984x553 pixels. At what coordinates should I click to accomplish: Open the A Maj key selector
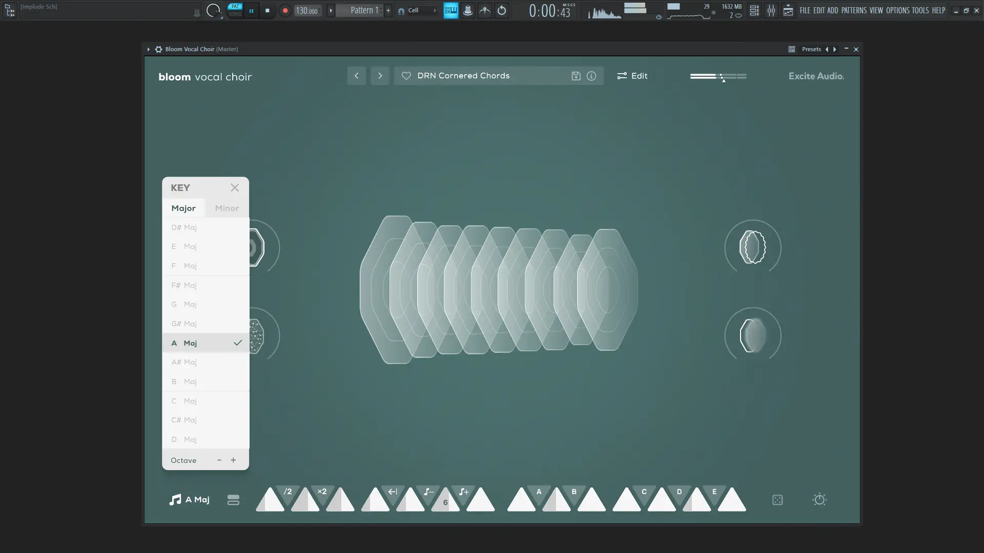(x=190, y=500)
